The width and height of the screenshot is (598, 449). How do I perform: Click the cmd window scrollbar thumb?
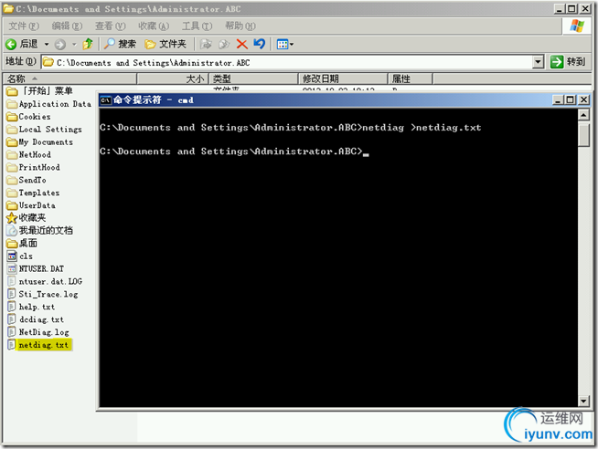click(x=584, y=134)
